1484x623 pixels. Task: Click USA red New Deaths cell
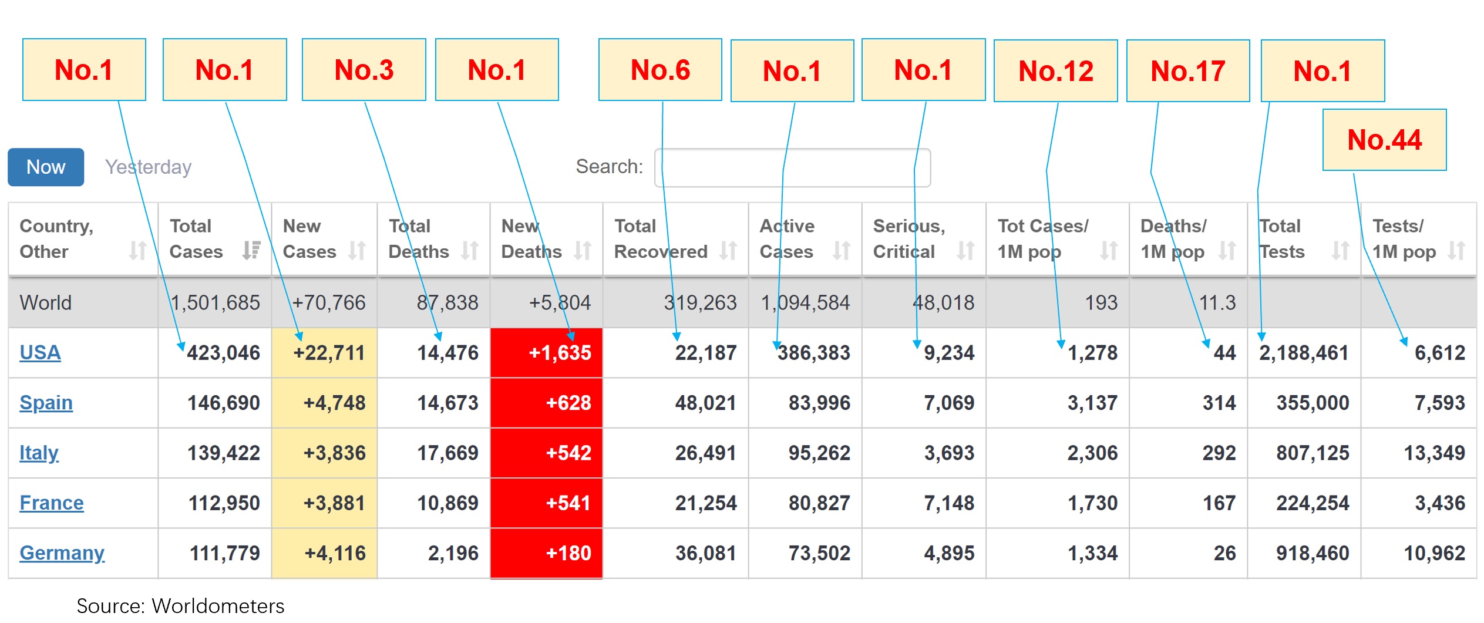pyautogui.click(x=546, y=353)
